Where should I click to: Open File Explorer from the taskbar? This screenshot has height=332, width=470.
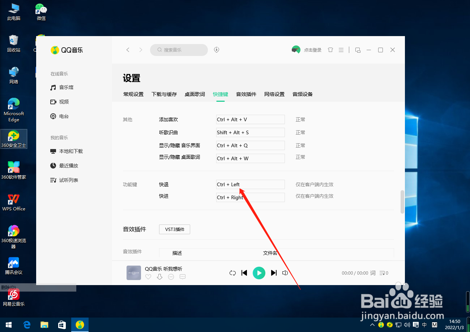44,325
